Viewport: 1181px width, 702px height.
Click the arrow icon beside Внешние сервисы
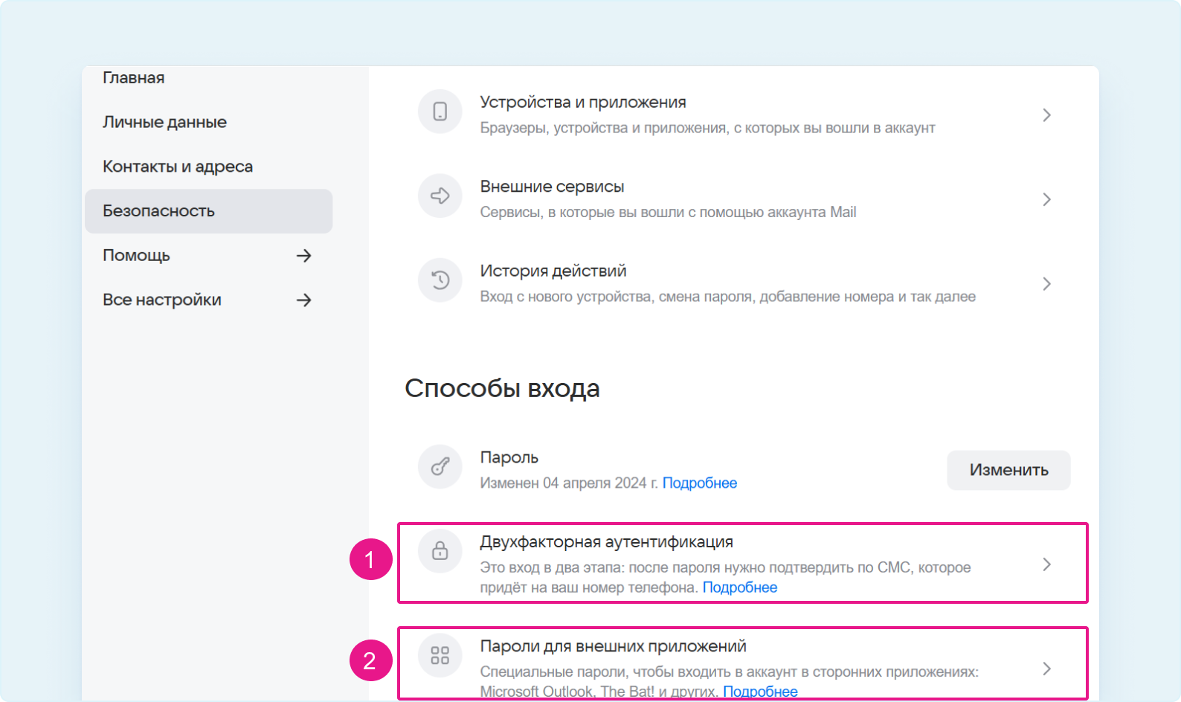(x=440, y=196)
